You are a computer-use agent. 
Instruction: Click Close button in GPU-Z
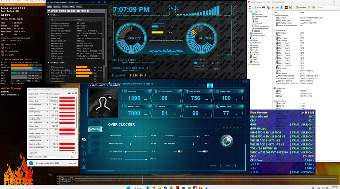click(73, 157)
